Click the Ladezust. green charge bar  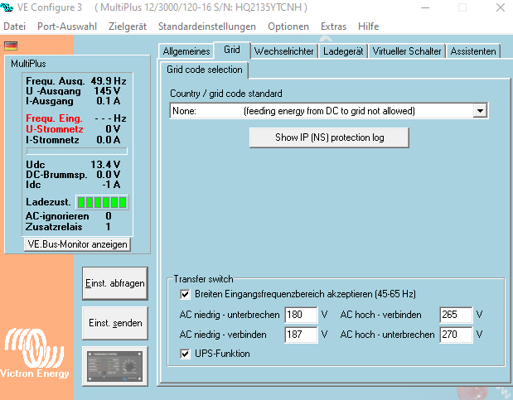pyautogui.click(x=102, y=202)
